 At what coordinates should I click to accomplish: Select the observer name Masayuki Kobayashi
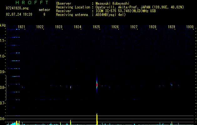pyautogui.click(x=112, y=3)
